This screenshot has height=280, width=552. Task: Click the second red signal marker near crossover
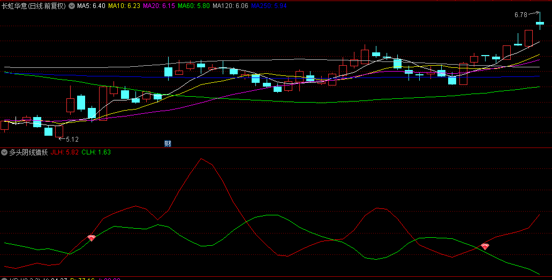pyautogui.click(x=485, y=247)
